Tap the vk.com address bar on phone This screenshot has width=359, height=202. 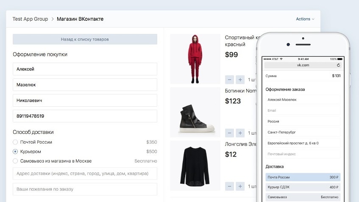point(303,65)
